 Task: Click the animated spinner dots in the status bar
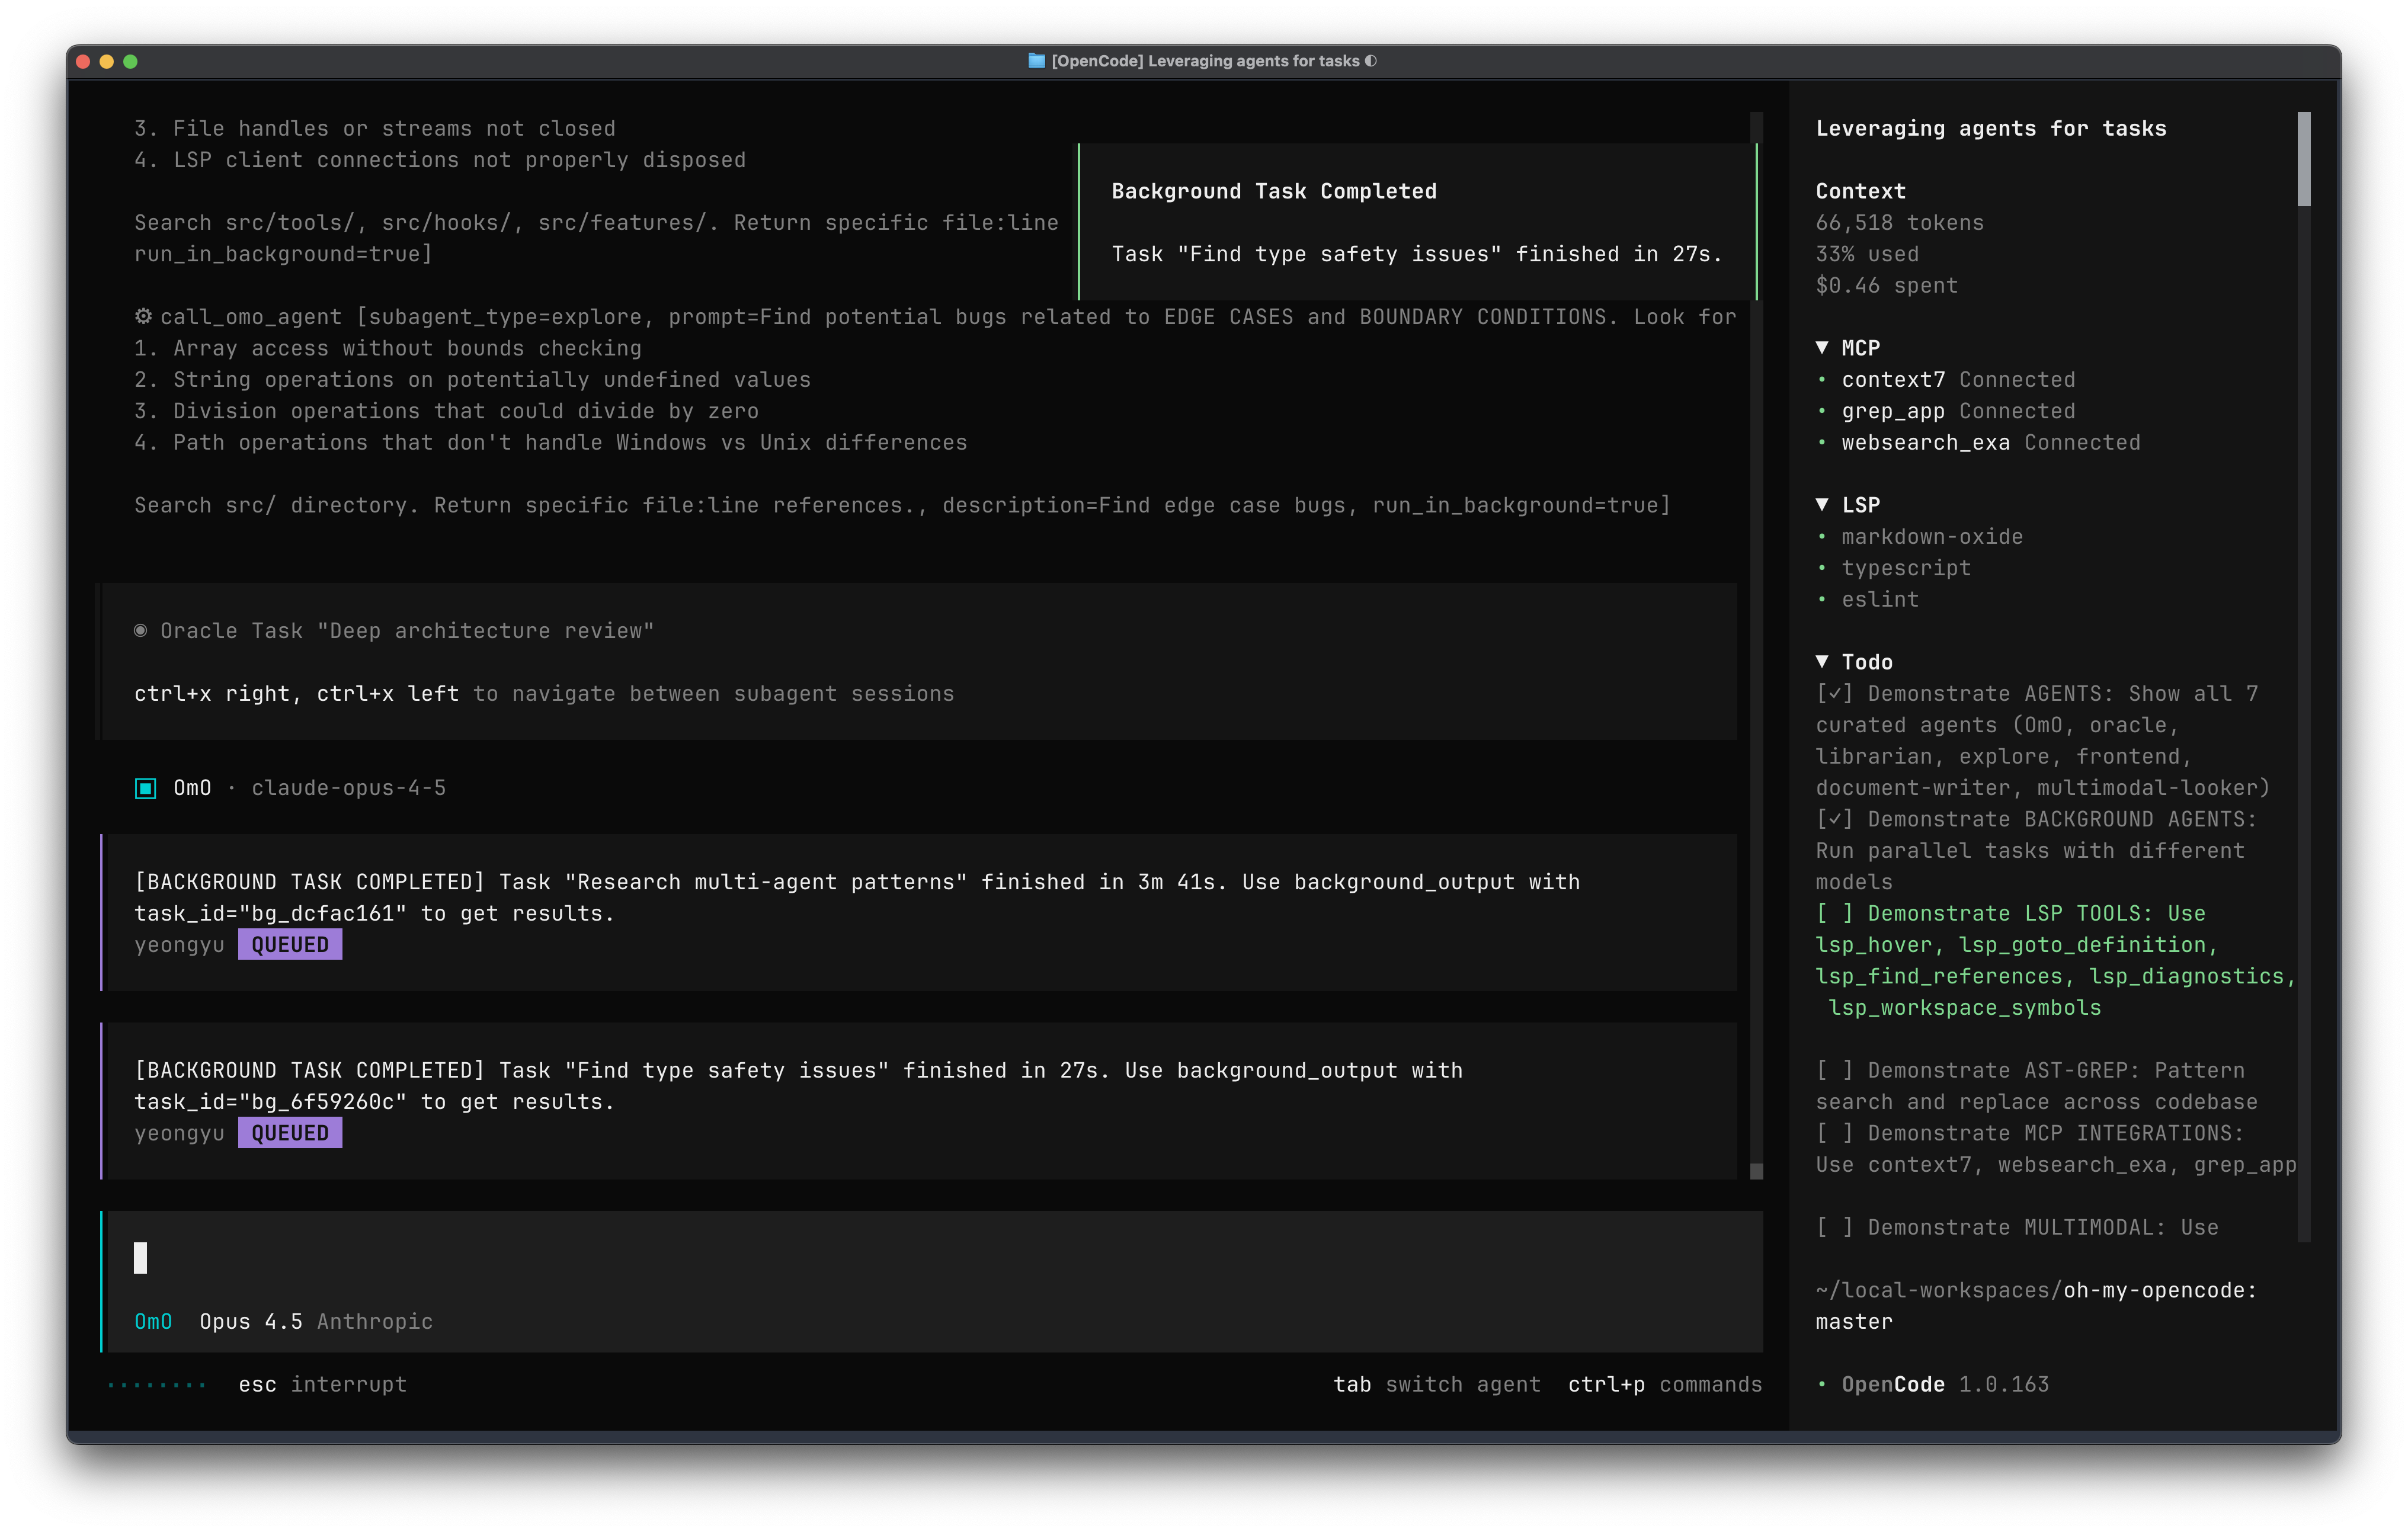[155, 1386]
